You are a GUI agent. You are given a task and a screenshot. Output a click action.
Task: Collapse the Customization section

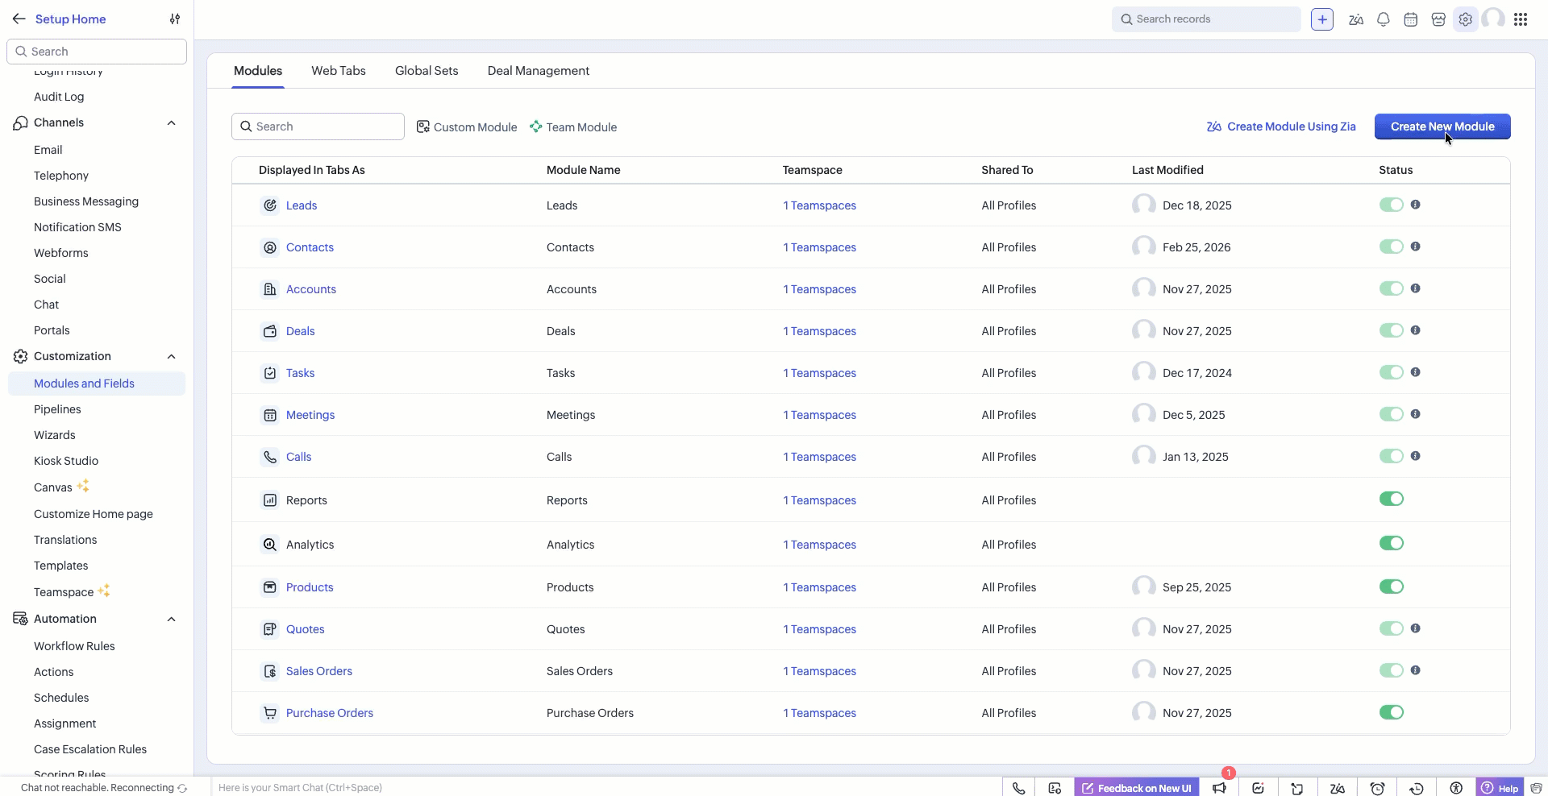(171, 356)
